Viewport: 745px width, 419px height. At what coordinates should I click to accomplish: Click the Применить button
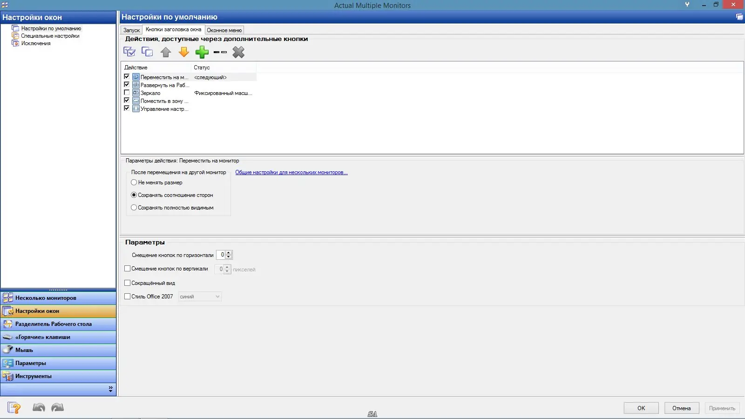click(722, 408)
